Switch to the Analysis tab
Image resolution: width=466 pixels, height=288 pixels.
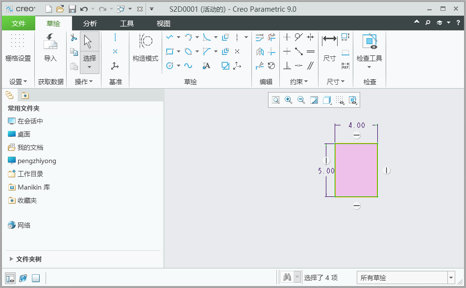[x=90, y=24]
